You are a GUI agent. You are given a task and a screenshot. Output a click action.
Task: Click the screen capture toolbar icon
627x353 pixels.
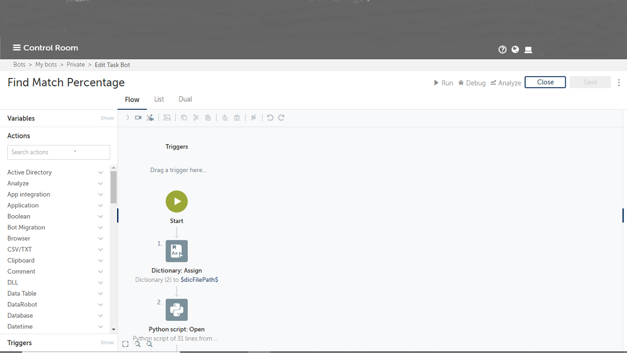tap(167, 118)
